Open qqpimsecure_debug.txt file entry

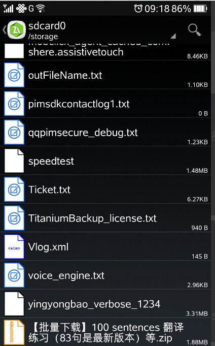point(105,132)
